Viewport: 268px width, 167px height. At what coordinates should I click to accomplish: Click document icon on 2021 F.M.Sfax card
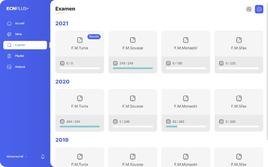239,40
